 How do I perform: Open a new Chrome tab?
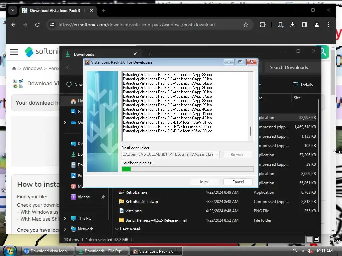[104, 10]
